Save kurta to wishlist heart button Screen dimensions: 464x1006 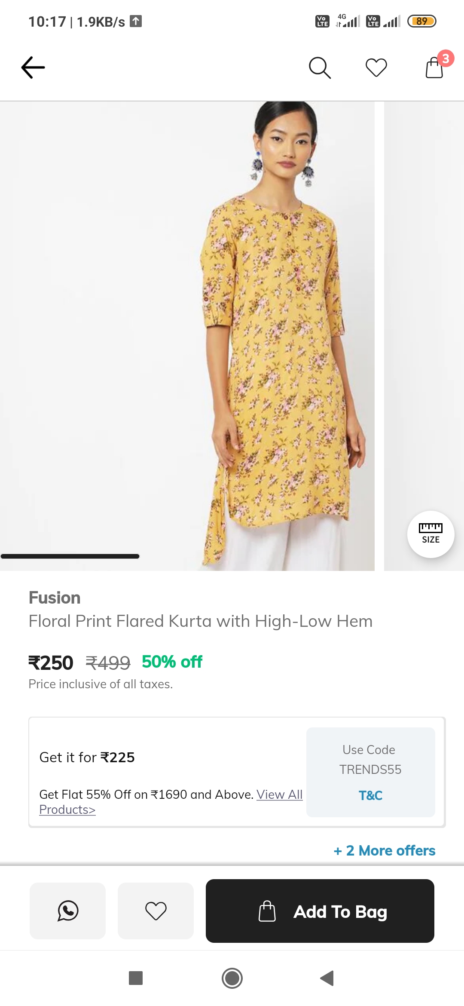(156, 911)
